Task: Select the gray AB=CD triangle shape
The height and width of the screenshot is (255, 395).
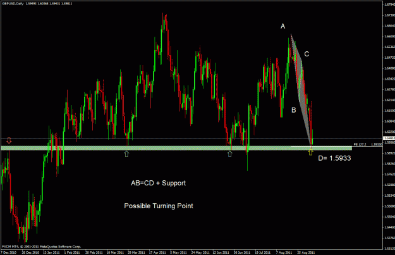Action: pyautogui.click(x=301, y=89)
